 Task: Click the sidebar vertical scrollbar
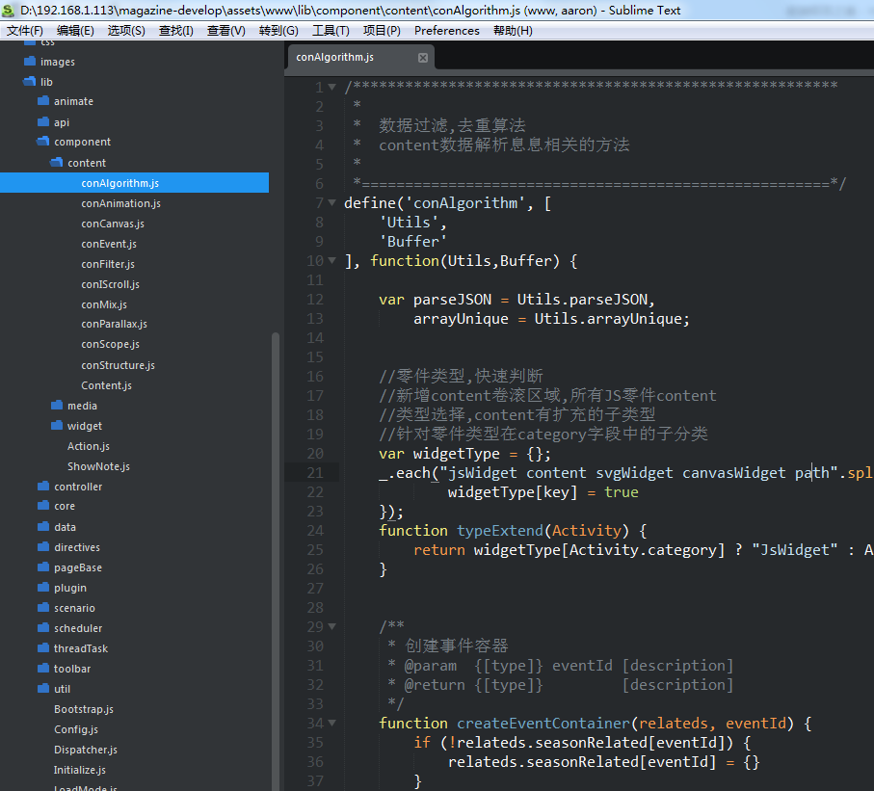click(x=276, y=561)
